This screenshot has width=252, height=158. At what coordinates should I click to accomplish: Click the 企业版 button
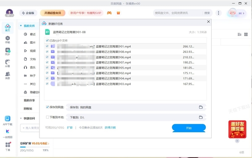28,13
